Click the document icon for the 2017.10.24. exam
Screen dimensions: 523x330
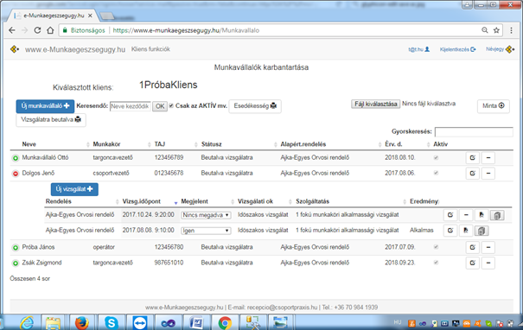pyautogui.click(x=482, y=215)
